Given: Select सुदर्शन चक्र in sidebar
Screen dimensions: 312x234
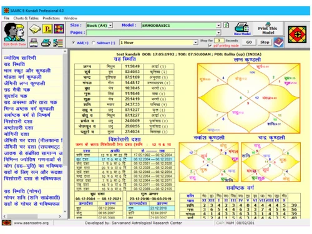Looking at the screenshot, I should (x=16, y=96).
